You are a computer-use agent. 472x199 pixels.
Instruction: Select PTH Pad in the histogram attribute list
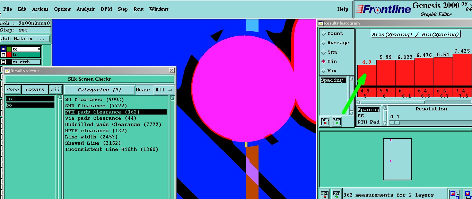[x=369, y=122]
